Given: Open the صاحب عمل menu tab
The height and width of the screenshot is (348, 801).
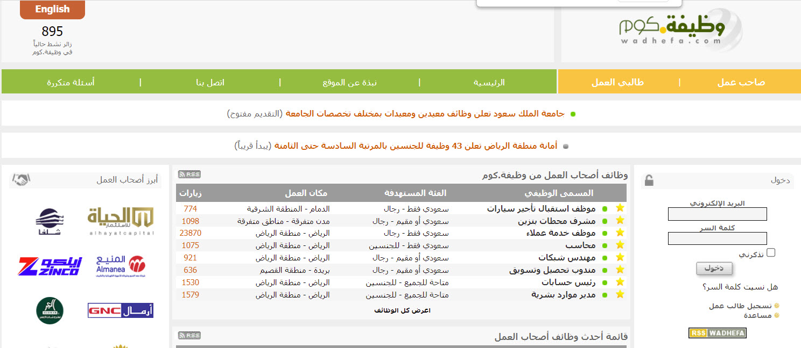Looking at the screenshot, I should pyautogui.click(x=741, y=82).
